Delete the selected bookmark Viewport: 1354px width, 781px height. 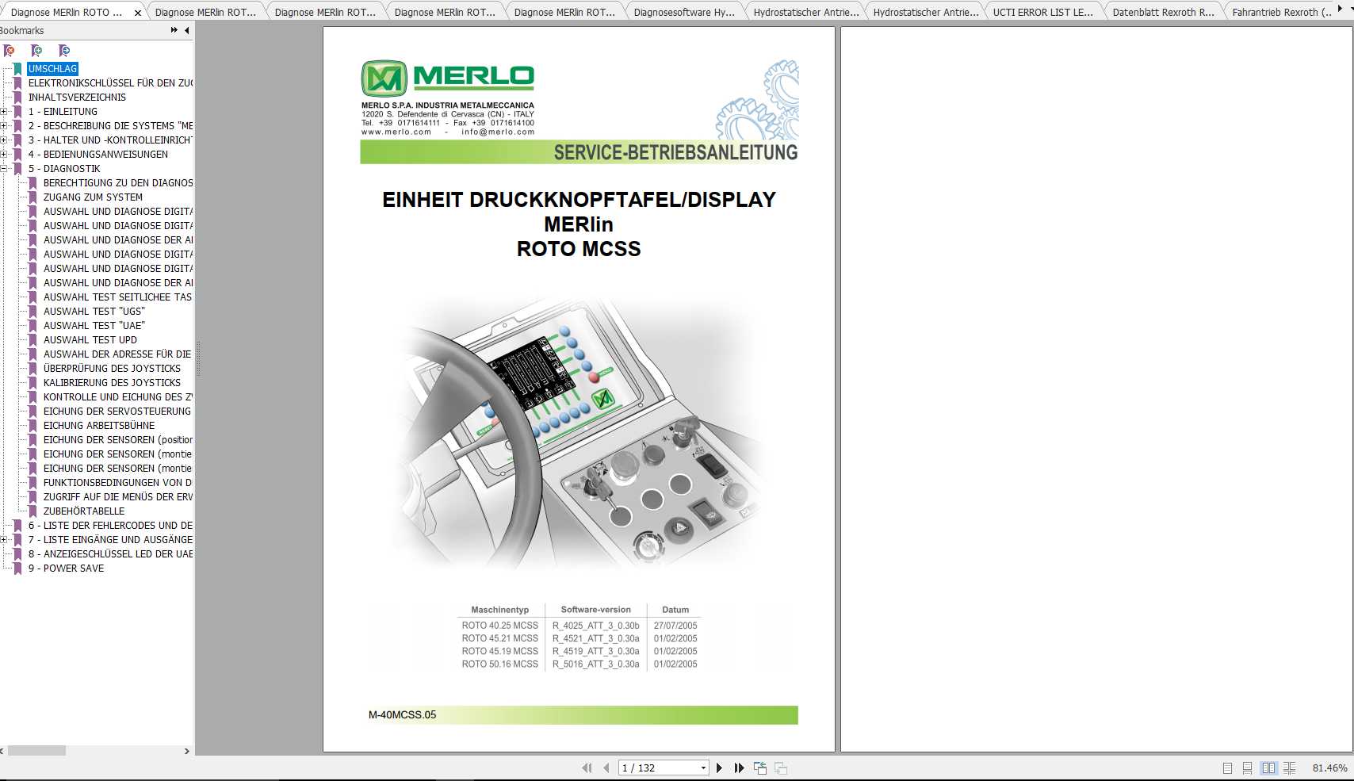[10, 50]
